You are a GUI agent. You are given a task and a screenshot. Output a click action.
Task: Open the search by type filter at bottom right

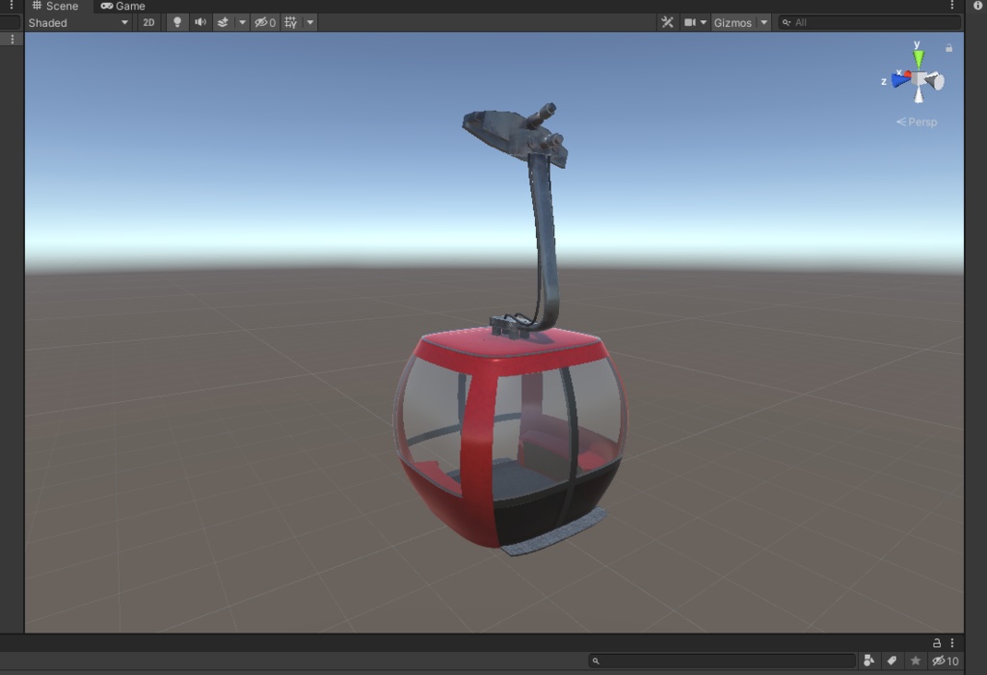pyautogui.click(x=867, y=661)
